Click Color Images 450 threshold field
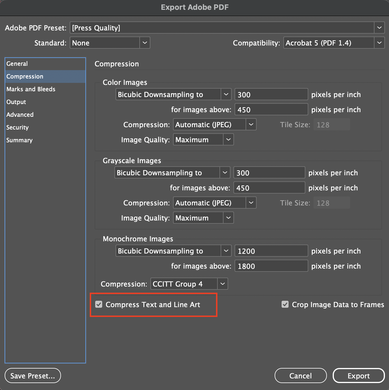Viewport: 389px width, 390px height. (x=271, y=110)
